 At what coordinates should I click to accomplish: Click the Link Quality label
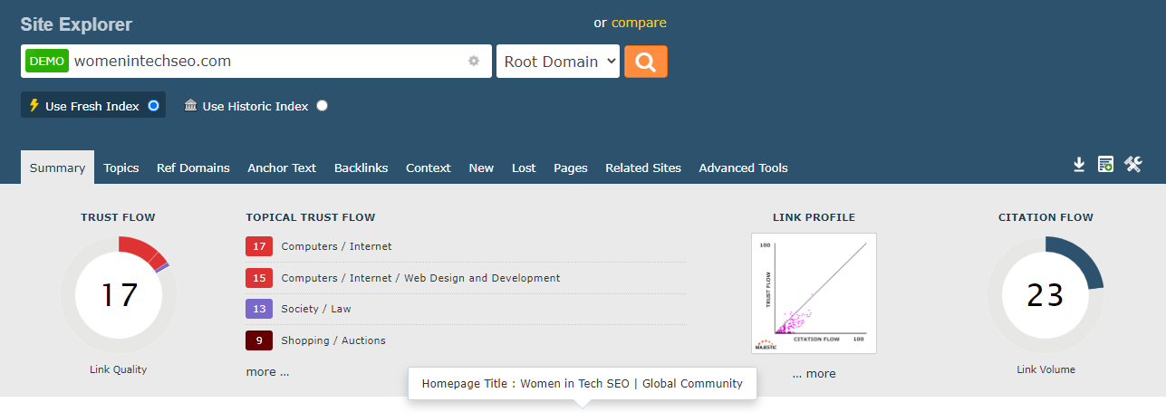tap(119, 369)
